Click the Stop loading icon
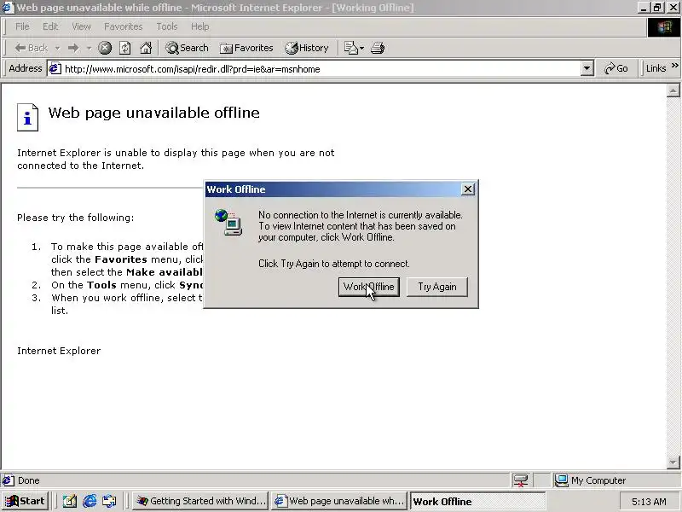The width and height of the screenshot is (682, 512). pyautogui.click(x=105, y=48)
